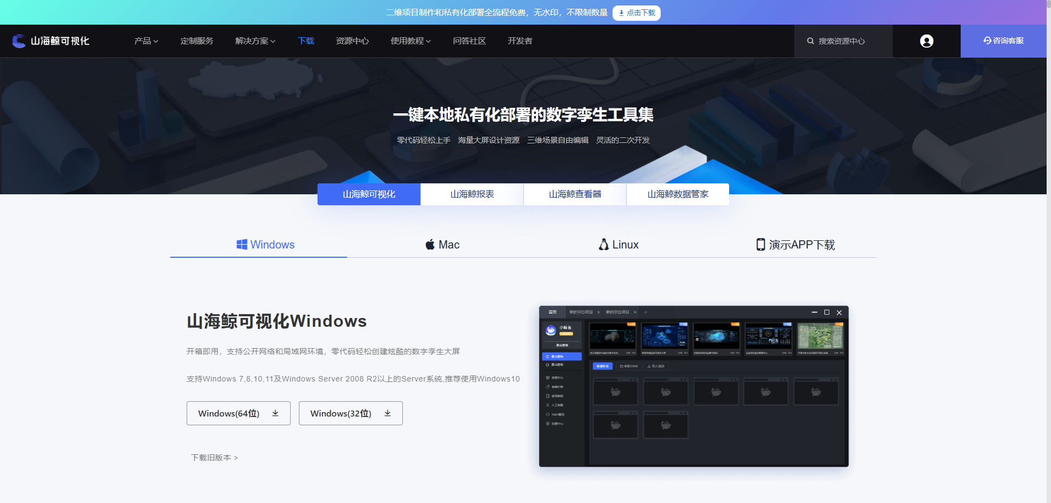The width and height of the screenshot is (1051, 503).
Task: Click the 山海鲸可视化 logo
Action: (50, 41)
